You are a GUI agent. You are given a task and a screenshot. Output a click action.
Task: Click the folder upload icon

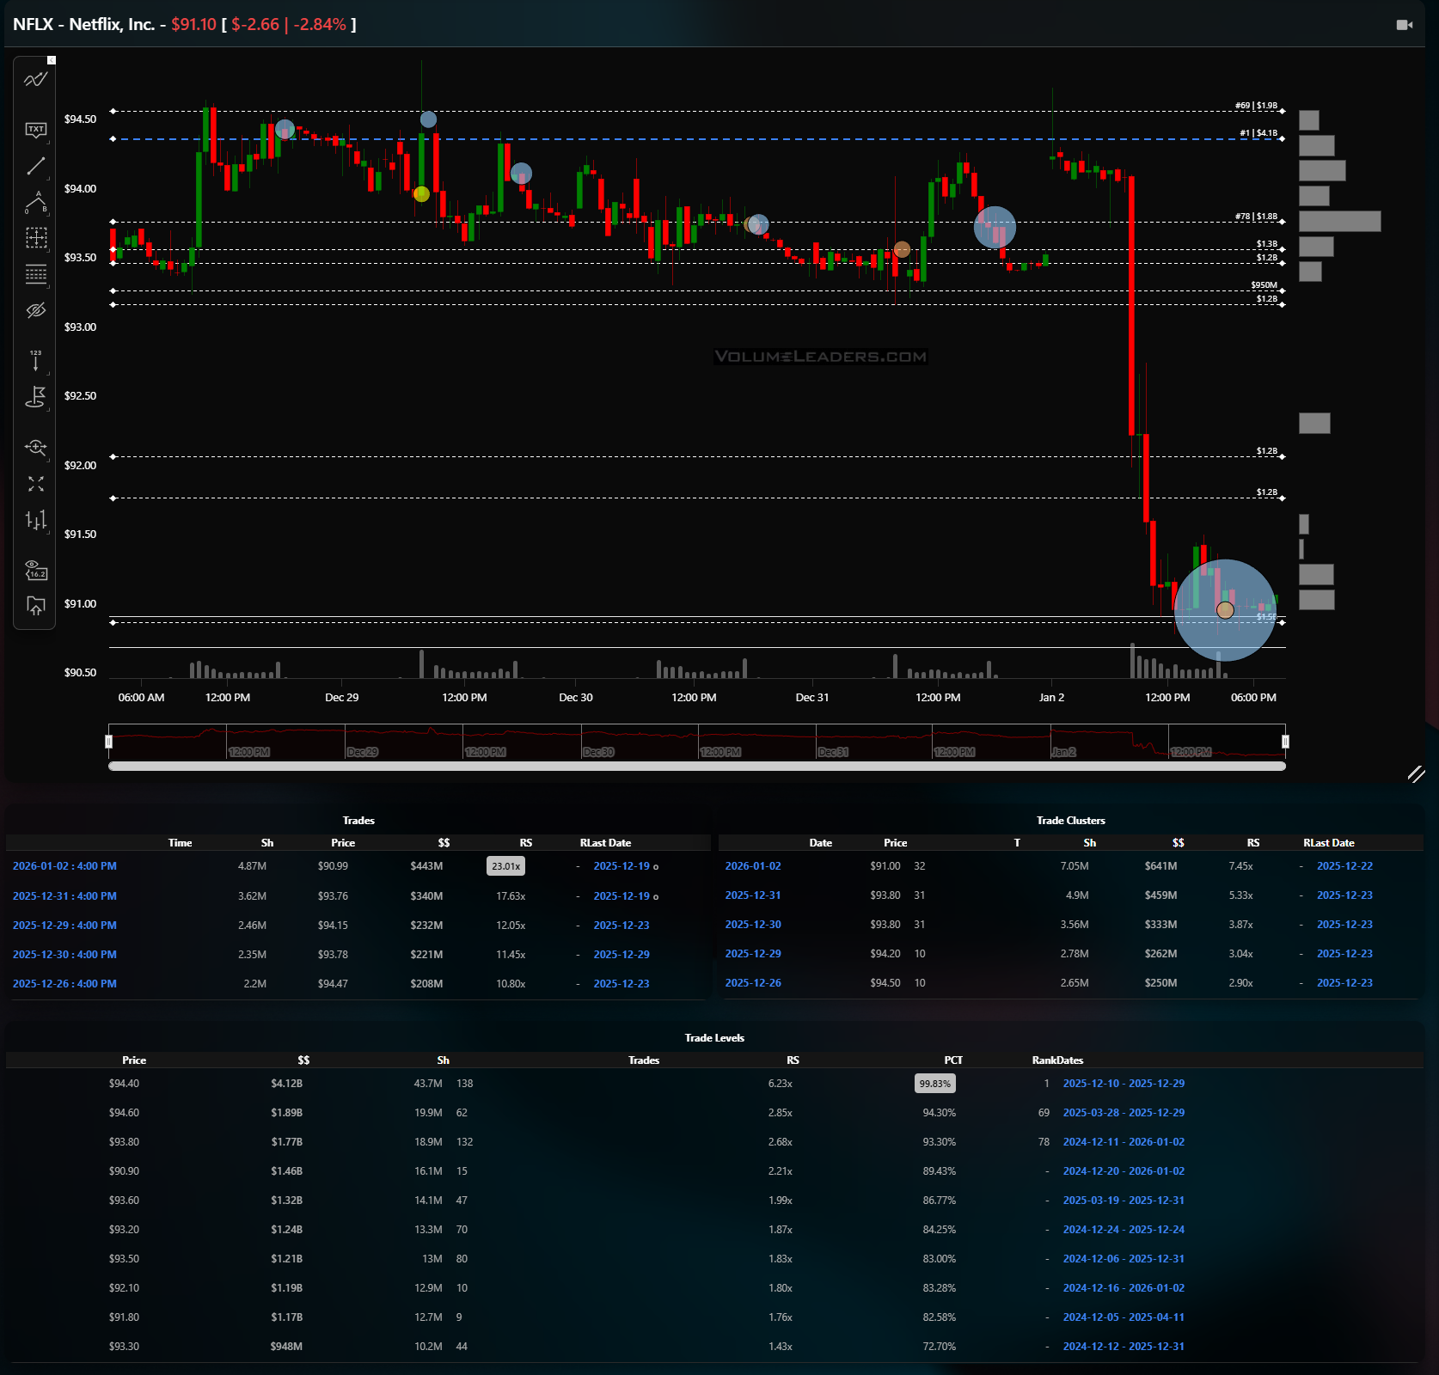tap(35, 606)
